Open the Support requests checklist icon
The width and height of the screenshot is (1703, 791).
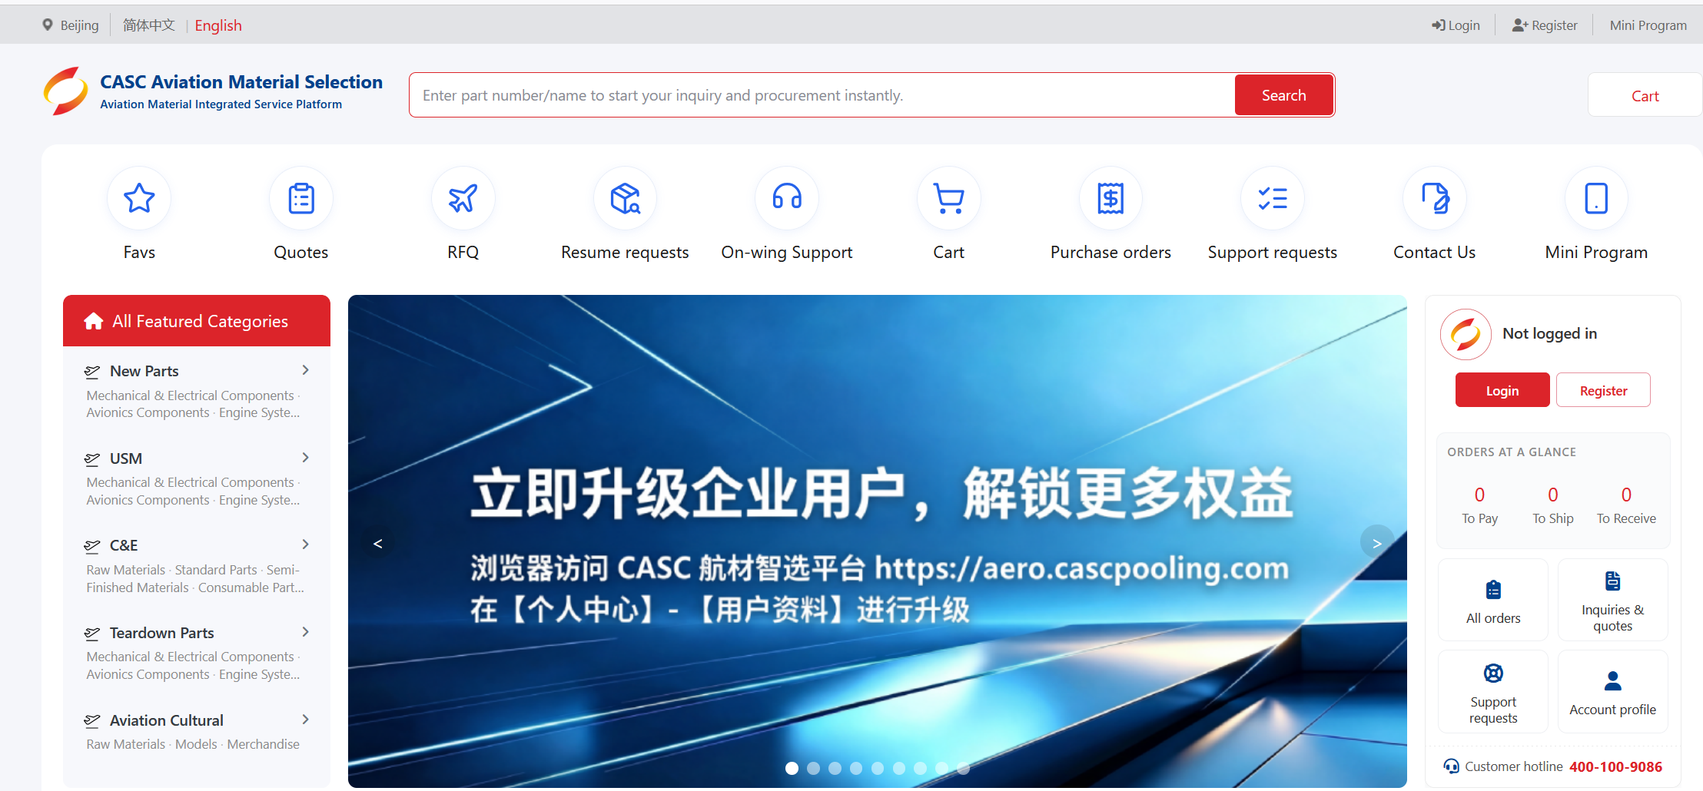(x=1273, y=198)
